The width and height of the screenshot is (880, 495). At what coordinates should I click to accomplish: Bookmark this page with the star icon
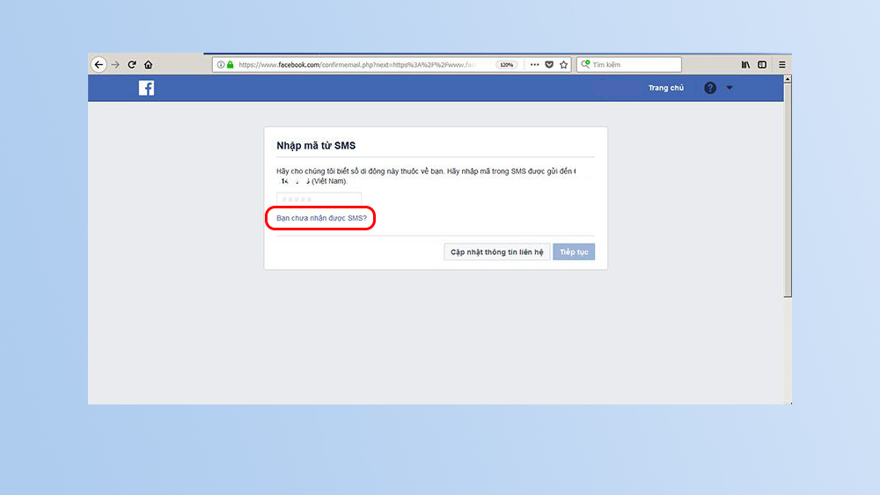pos(564,64)
